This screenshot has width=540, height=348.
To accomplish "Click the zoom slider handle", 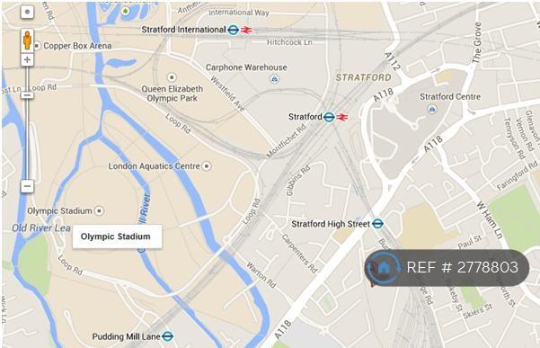I will [x=27, y=95].
